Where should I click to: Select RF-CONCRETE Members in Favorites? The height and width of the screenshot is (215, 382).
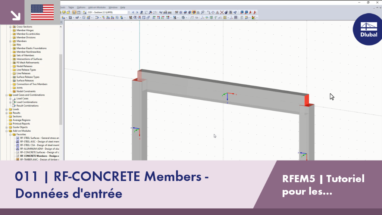pos(39,156)
